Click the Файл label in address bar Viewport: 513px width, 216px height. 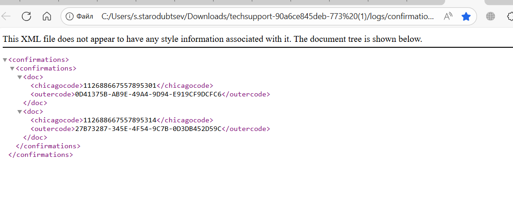(x=85, y=16)
